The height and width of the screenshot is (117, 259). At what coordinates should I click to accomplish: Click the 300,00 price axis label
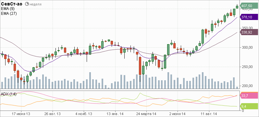tap(247, 47)
